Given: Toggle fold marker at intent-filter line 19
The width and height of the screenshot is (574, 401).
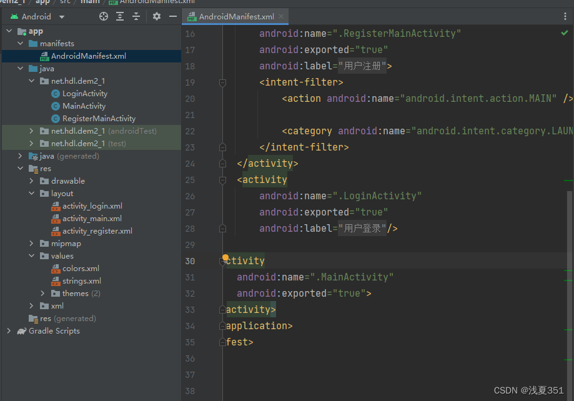Looking at the screenshot, I should (222, 82).
